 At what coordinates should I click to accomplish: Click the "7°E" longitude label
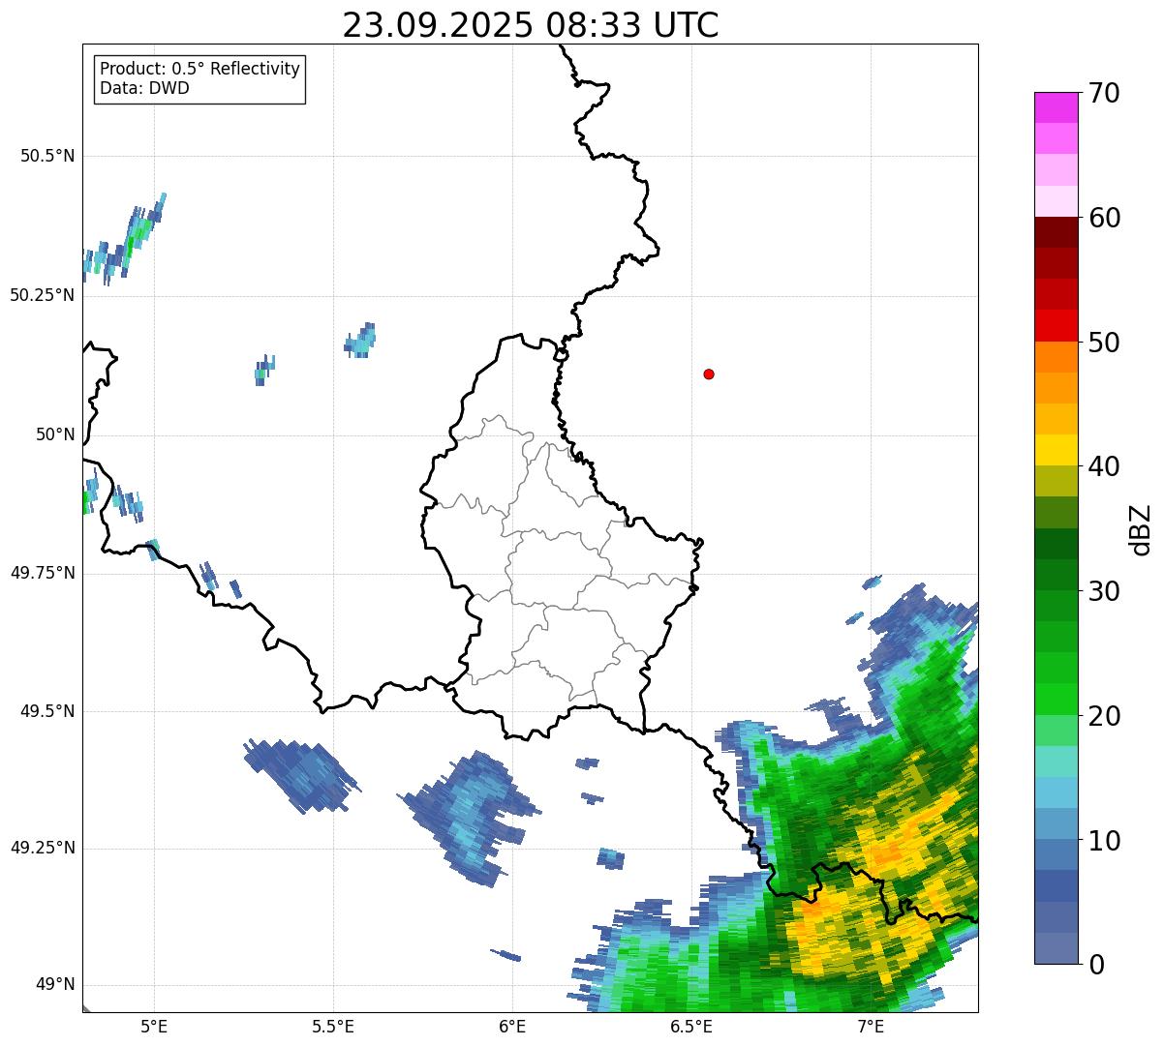pos(871,1026)
